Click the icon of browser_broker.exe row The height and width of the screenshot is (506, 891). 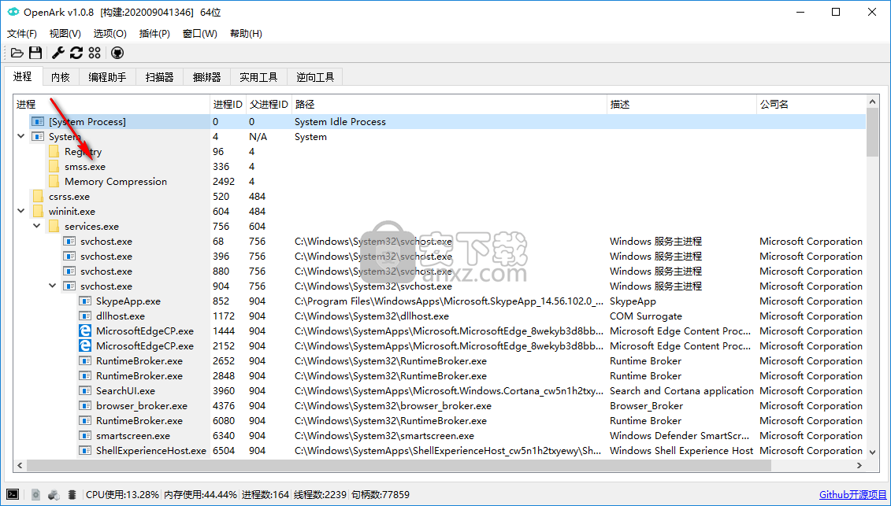click(84, 405)
